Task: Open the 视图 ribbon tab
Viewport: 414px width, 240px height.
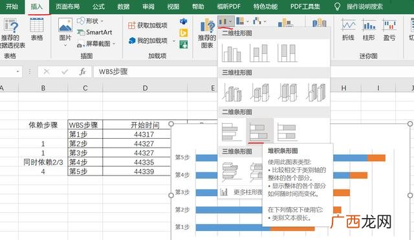Action: pyautogui.click(x=173, y=6)
